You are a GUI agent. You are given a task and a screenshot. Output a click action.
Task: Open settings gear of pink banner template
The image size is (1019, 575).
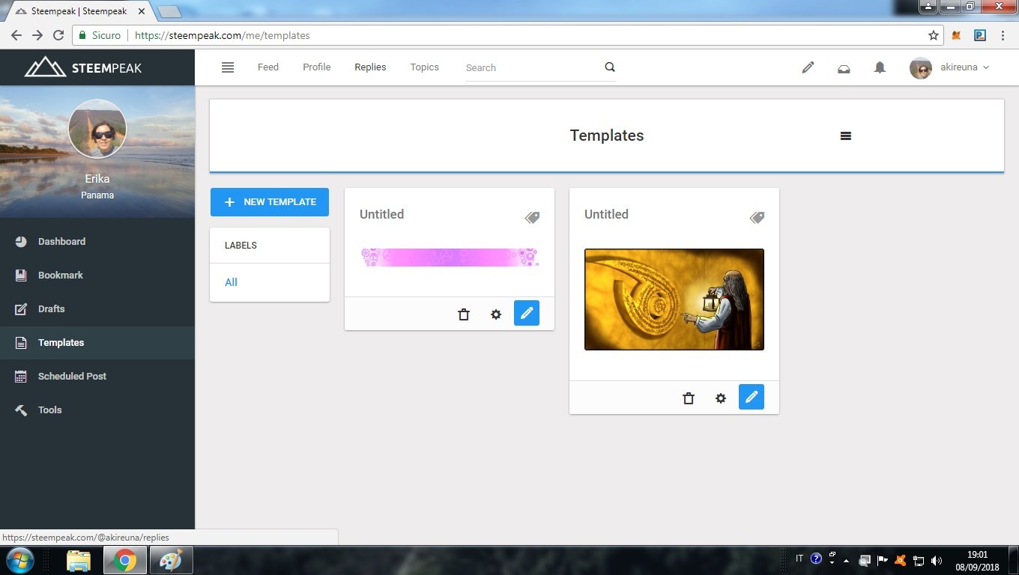click(x=496, y=314)
